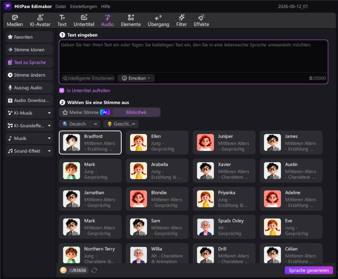Image resolution: width=338 pixels, height=279 pixels.
Task: Select Text zu Sprache in sidebar
Action: pyautogui.click(x=29, y=62)
